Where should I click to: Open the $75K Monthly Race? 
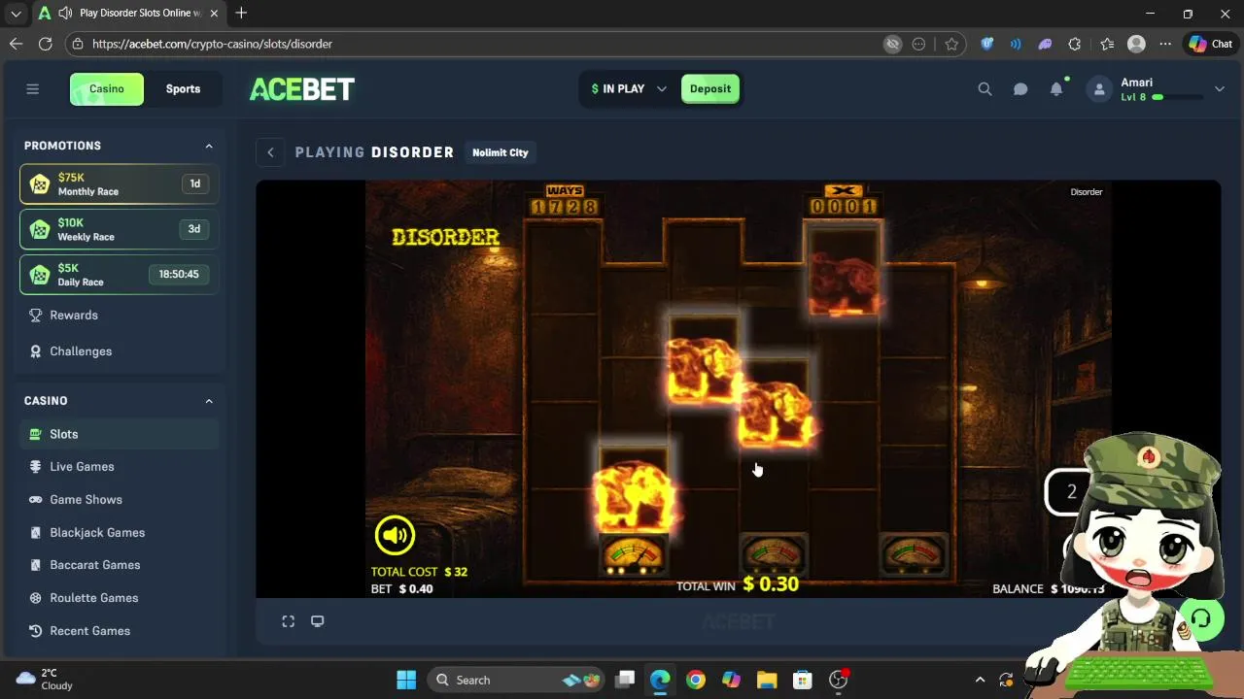pos(119,183)
